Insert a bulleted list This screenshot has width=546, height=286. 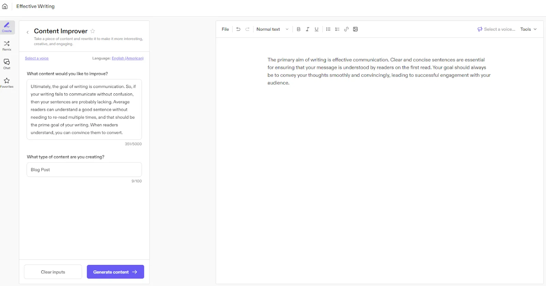tap(328, 29)
